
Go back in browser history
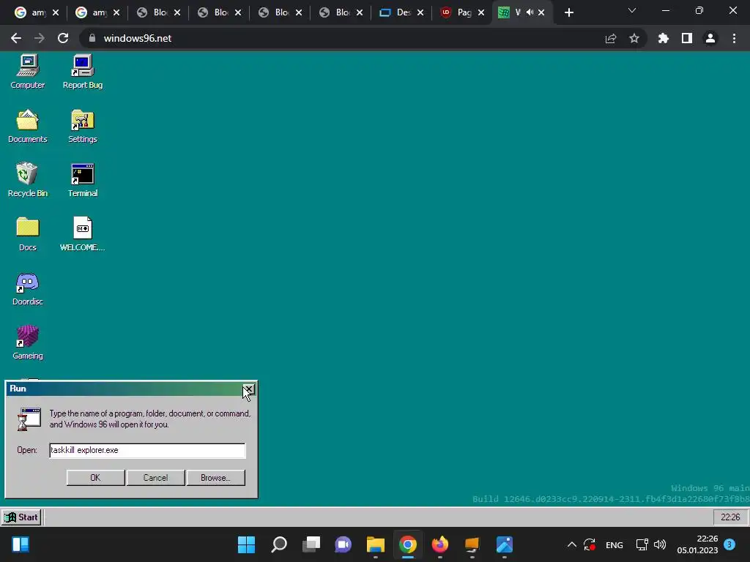click(x=16, y=38)
